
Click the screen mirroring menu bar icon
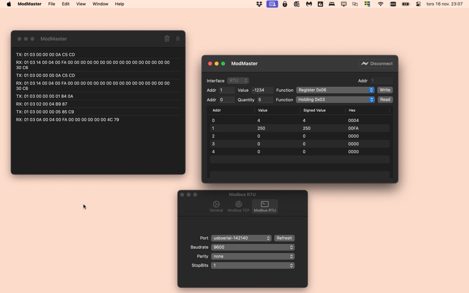click(x=355, y=4)
